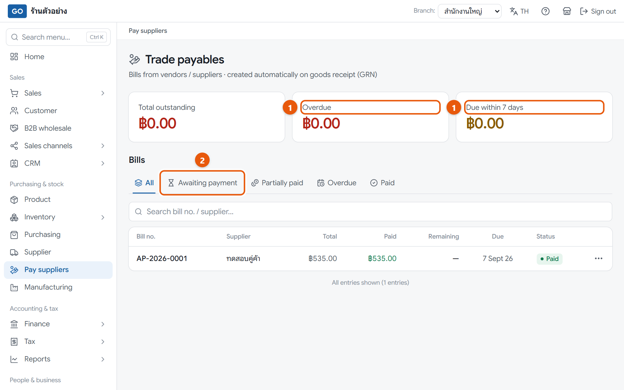Open the help question mark icon
The height and width of the screenshot is (390, 624).
tap(545, 11)
